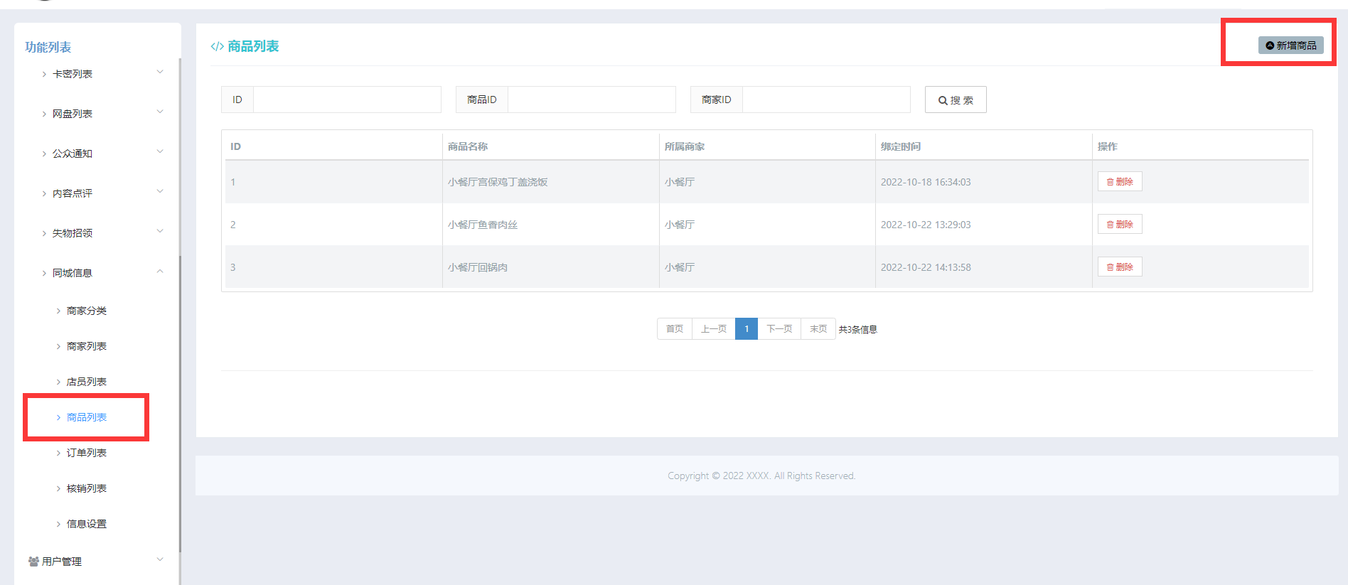Go to 末页 in pagination

[x=818, y=328]
